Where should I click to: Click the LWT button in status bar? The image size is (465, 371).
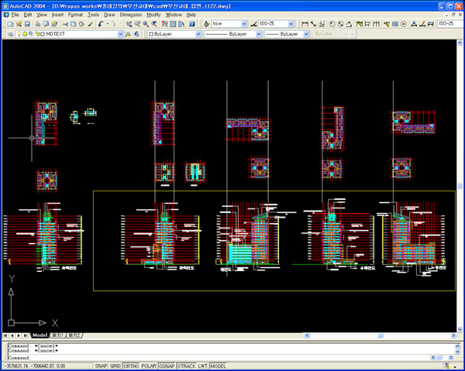pyautogui.click(x=203, y=366)
